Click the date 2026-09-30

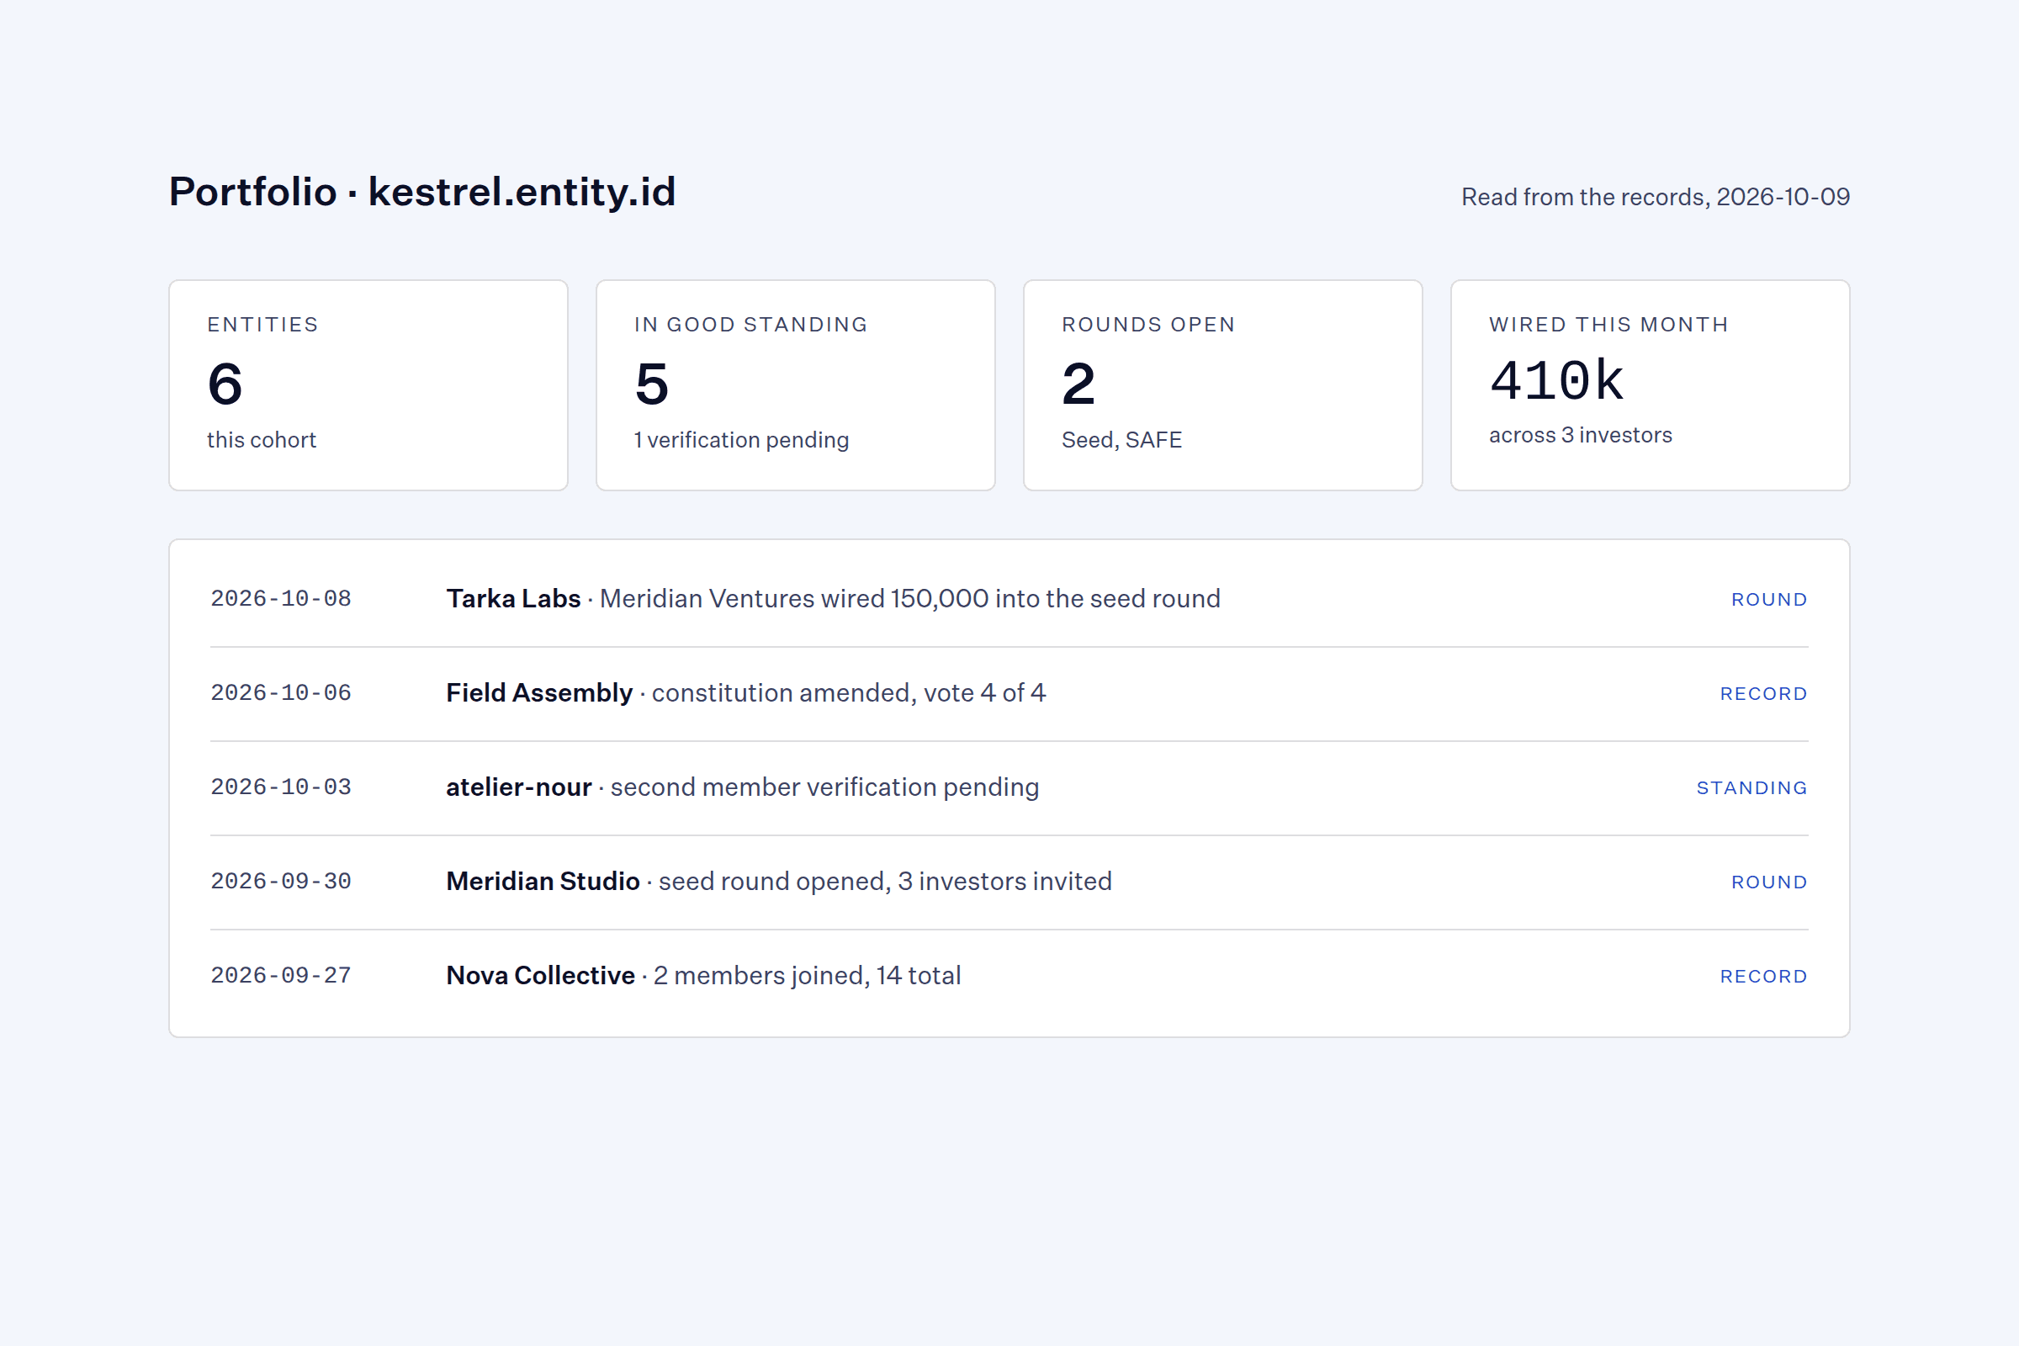pyautogui.click(x=281, y=882)
